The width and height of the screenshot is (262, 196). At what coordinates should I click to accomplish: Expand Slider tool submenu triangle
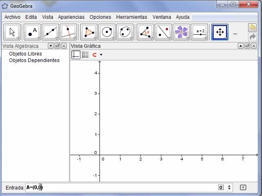point(206,38)
